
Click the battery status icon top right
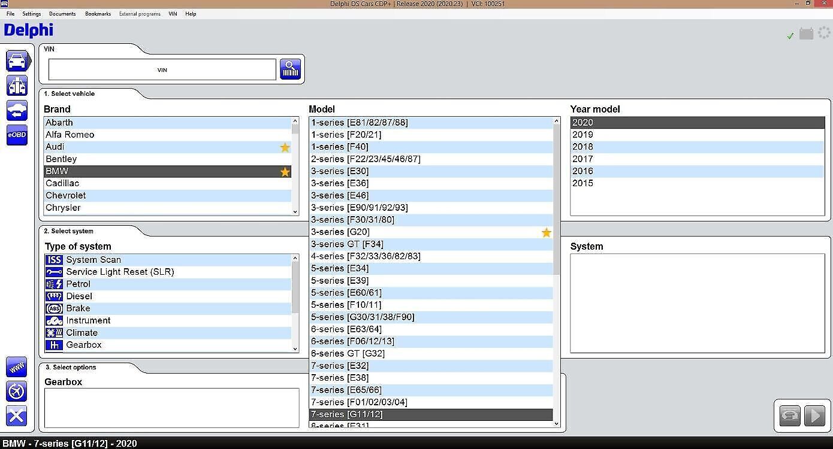[x=807, y=35]
